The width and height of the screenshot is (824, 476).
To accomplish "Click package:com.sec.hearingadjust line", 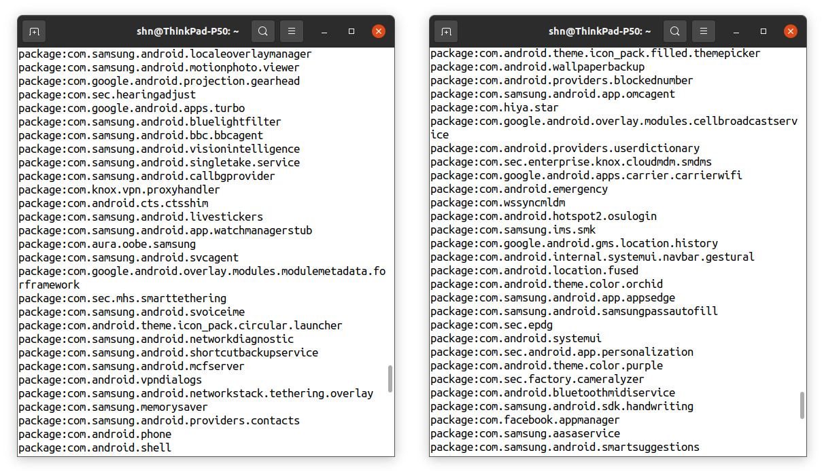I will pyautogui.click(x=107, y=94).
